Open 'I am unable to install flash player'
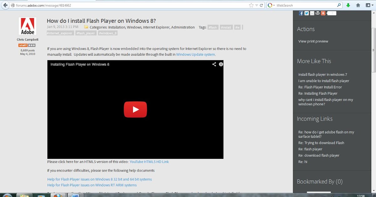The width and height of the screenshot is (376, 197). (324, 81)
